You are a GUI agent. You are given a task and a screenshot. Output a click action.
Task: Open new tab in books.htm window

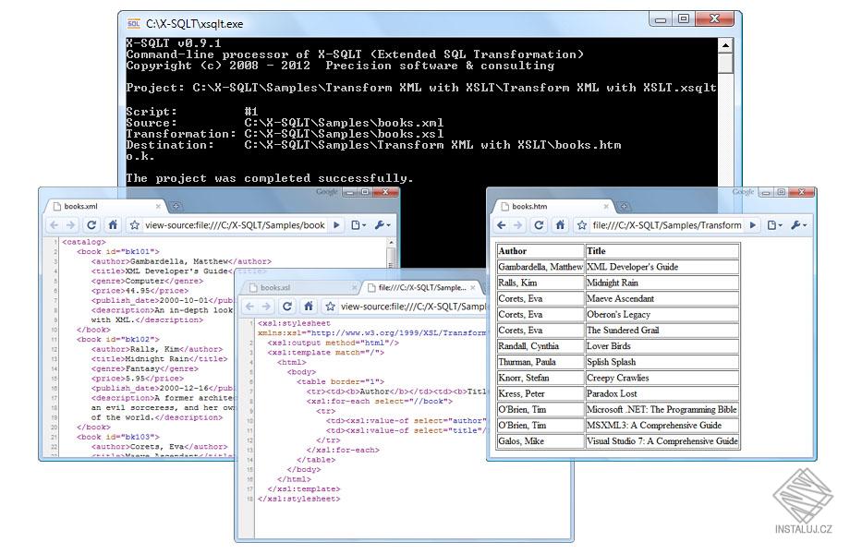(x=624, y=206)
